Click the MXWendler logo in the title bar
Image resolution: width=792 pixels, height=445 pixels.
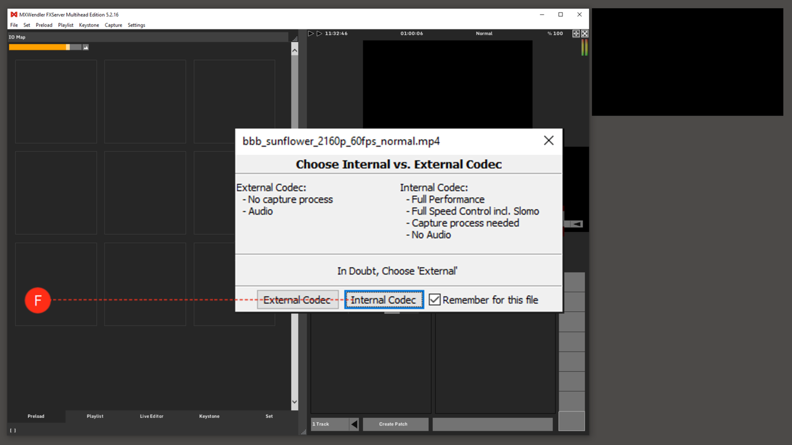coord(14,15)
